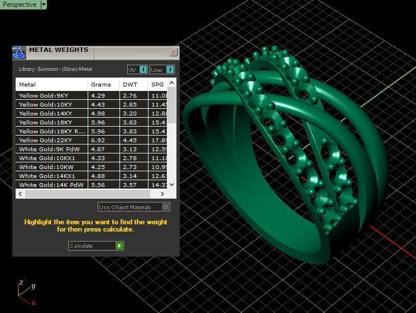Click the Metal Weights panel logo icon
416x313 pixels.
(19, 52)
